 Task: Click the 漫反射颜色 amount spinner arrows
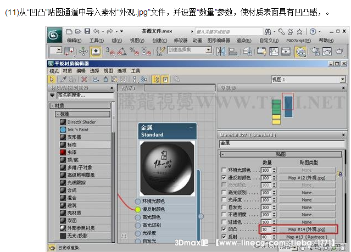point(274,178)
